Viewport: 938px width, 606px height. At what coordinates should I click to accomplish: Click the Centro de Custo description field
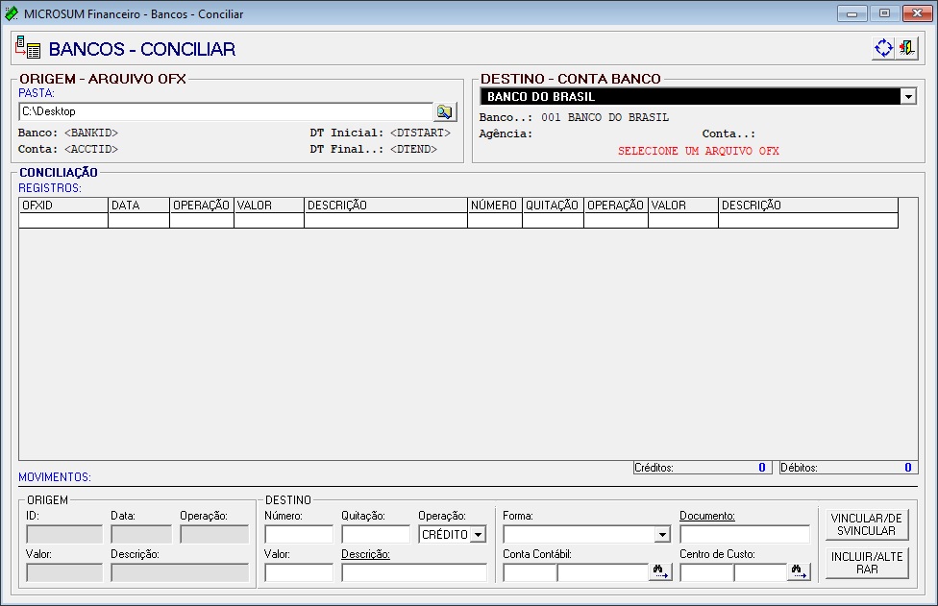pos(760,572)
